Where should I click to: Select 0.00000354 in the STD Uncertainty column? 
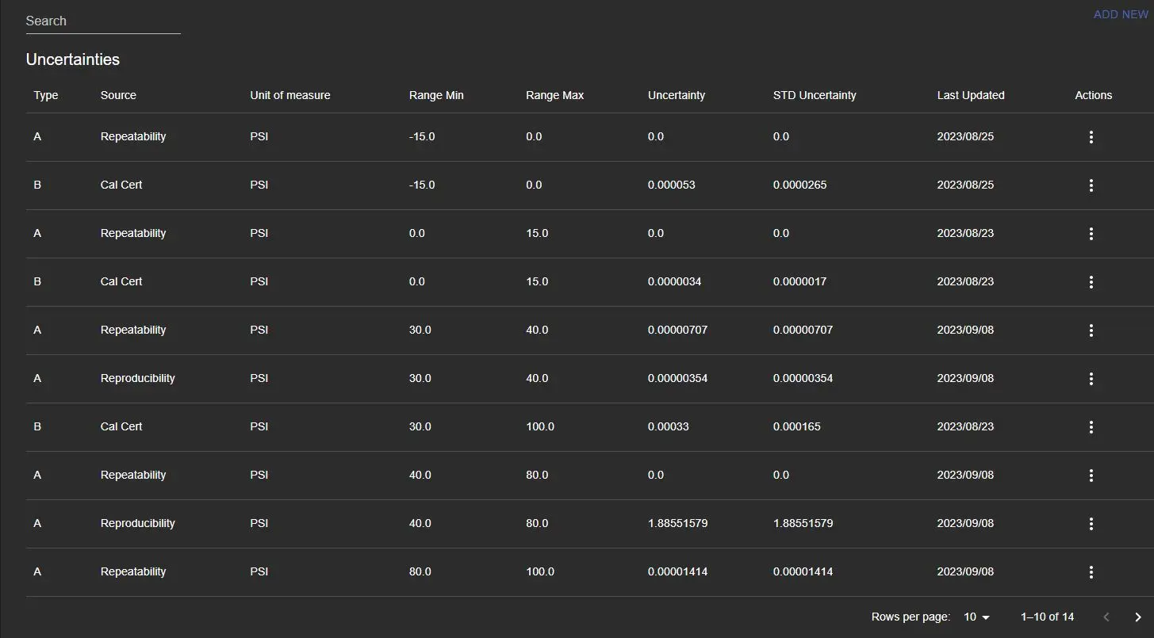(x=803, y=378)
